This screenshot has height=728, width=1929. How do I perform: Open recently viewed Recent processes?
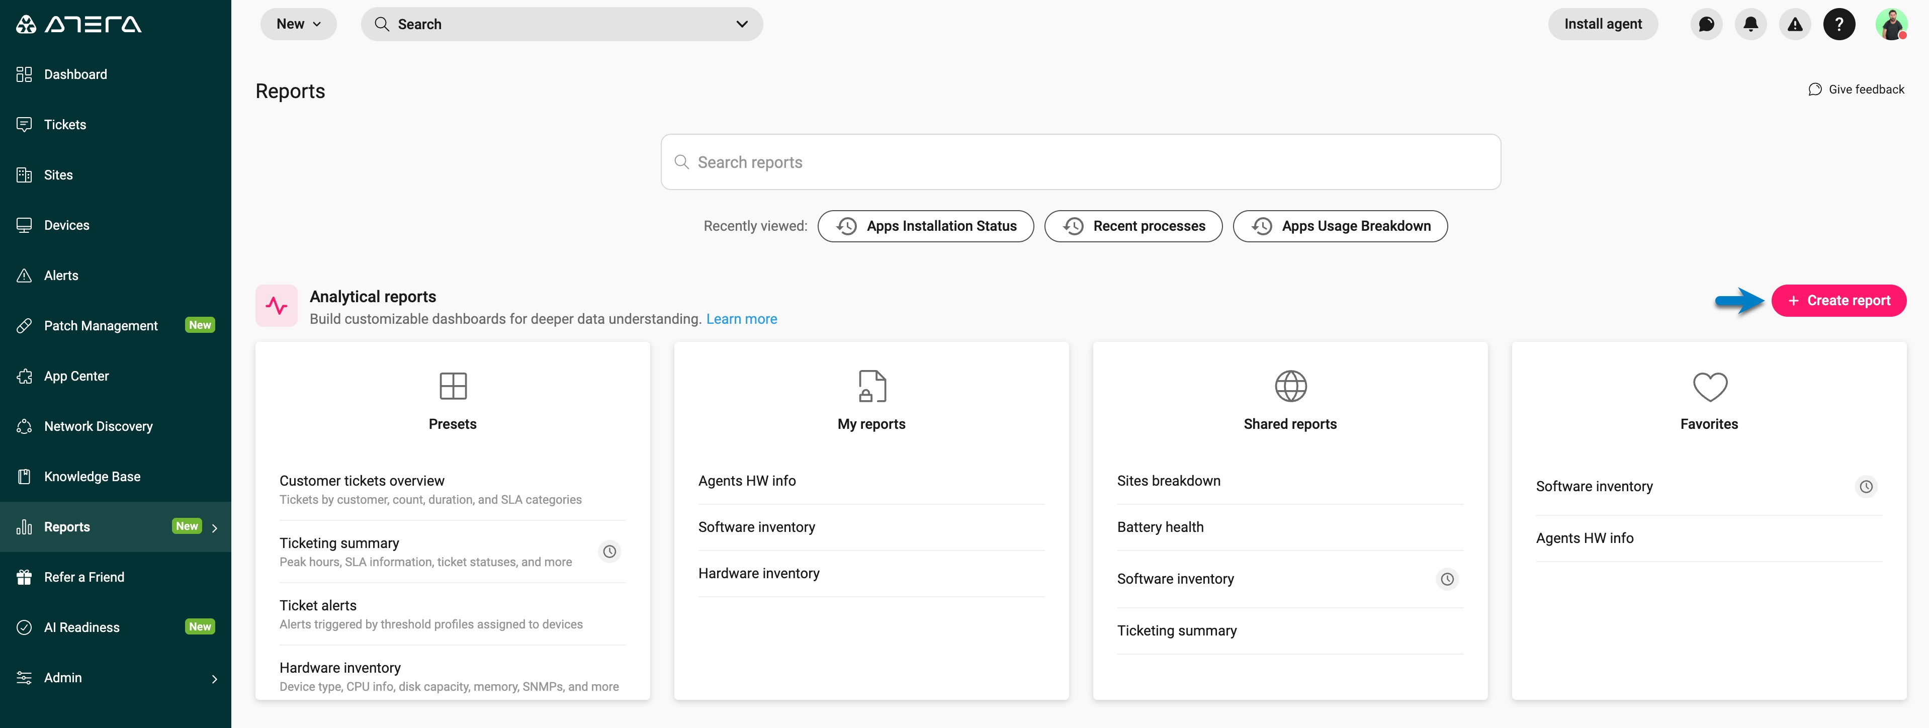pyautogui.click(x=1133, y=226)
